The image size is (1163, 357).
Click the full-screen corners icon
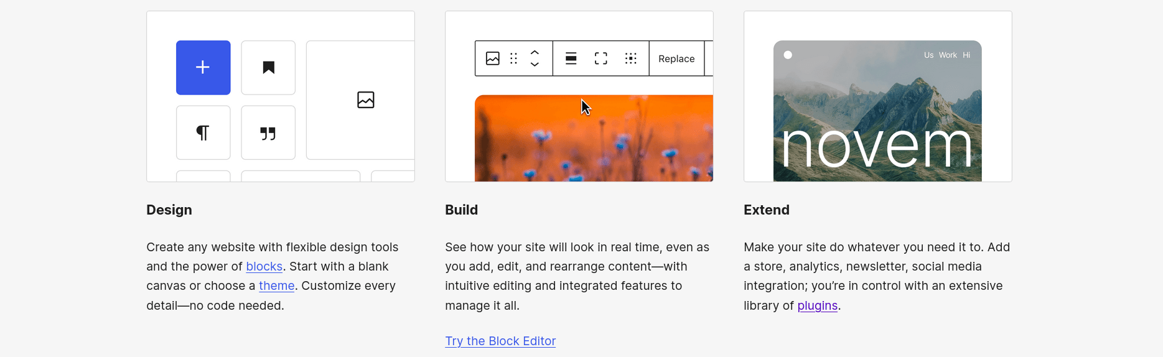[x=600, y=58]
